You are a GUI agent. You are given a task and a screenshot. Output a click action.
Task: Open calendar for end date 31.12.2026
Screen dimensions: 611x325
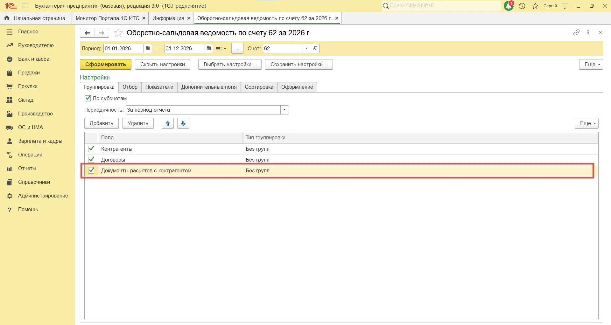(209, 48)
